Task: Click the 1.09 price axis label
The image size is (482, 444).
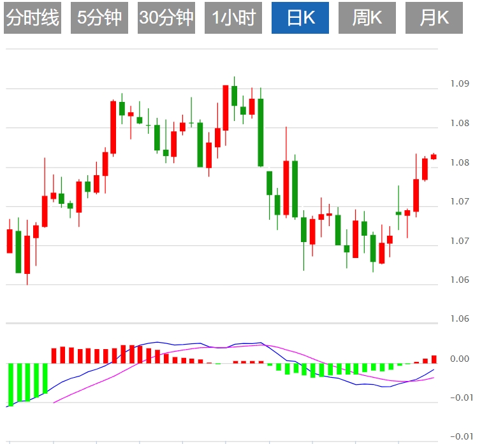Action: (460, 83)
